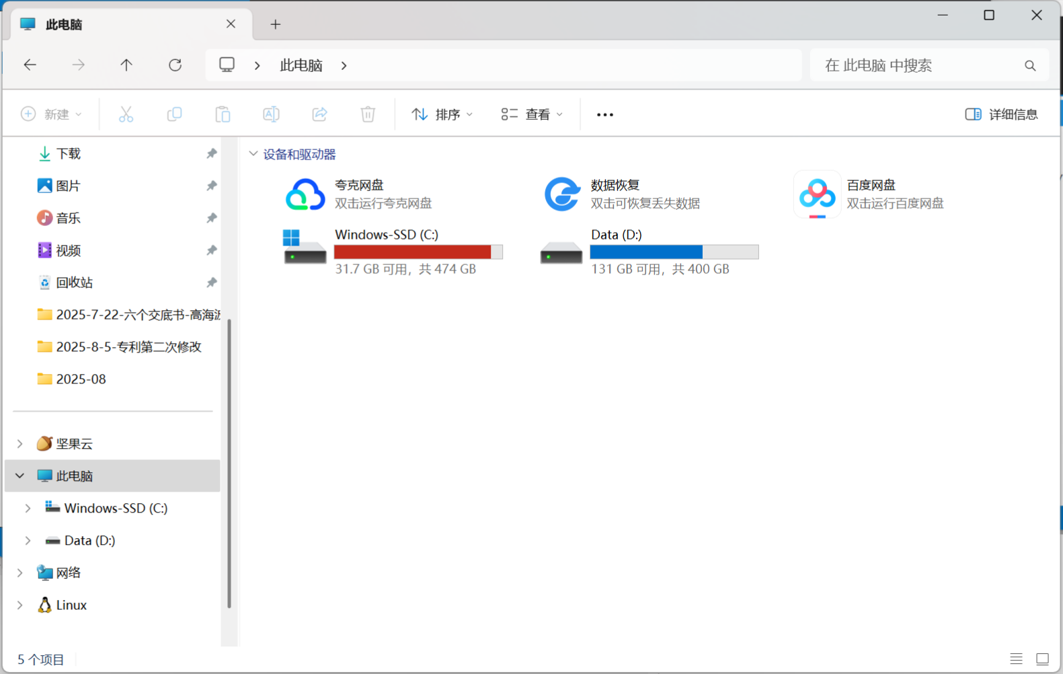Add a new tab with plus button
Viewport: 1063px width, 674px height.
coord(275,24)
